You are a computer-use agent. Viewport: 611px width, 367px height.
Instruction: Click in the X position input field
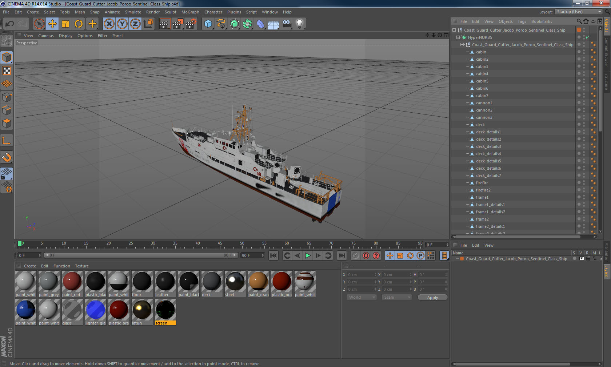(360, 275)
